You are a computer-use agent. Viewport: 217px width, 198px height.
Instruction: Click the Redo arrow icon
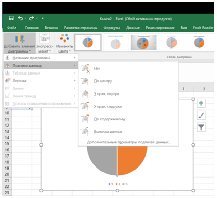point(32,18)
